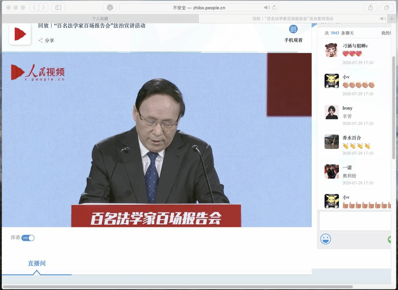Click the address bar zhibo.people.cn

(199, 7)
